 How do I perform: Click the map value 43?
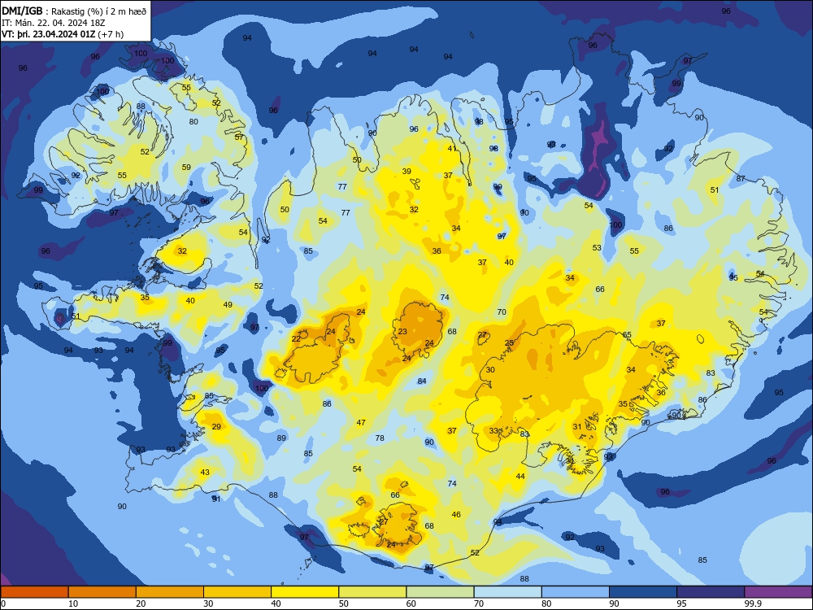pos(206,473)
